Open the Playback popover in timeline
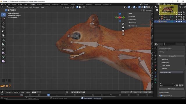 (9, 92)
